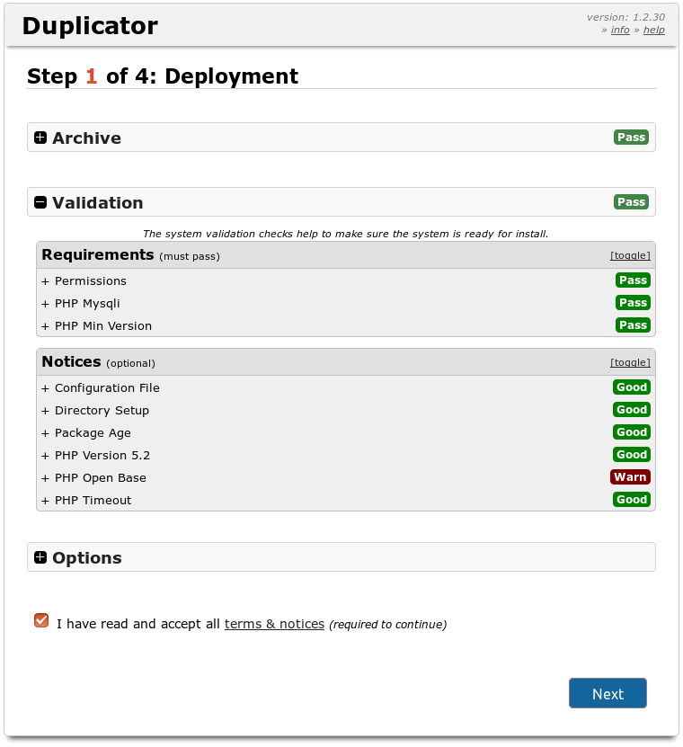Click the Pass badge in Validation header

click(631, 202)
